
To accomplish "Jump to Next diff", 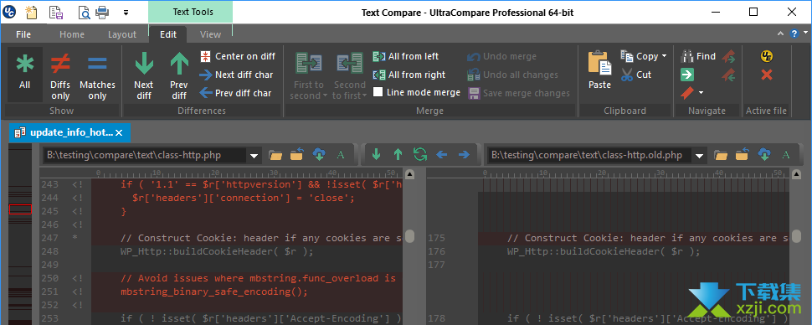I will point(143,77).
